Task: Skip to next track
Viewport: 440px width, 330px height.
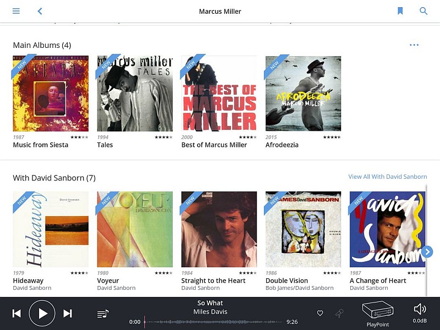Action: tap(68, 313)
